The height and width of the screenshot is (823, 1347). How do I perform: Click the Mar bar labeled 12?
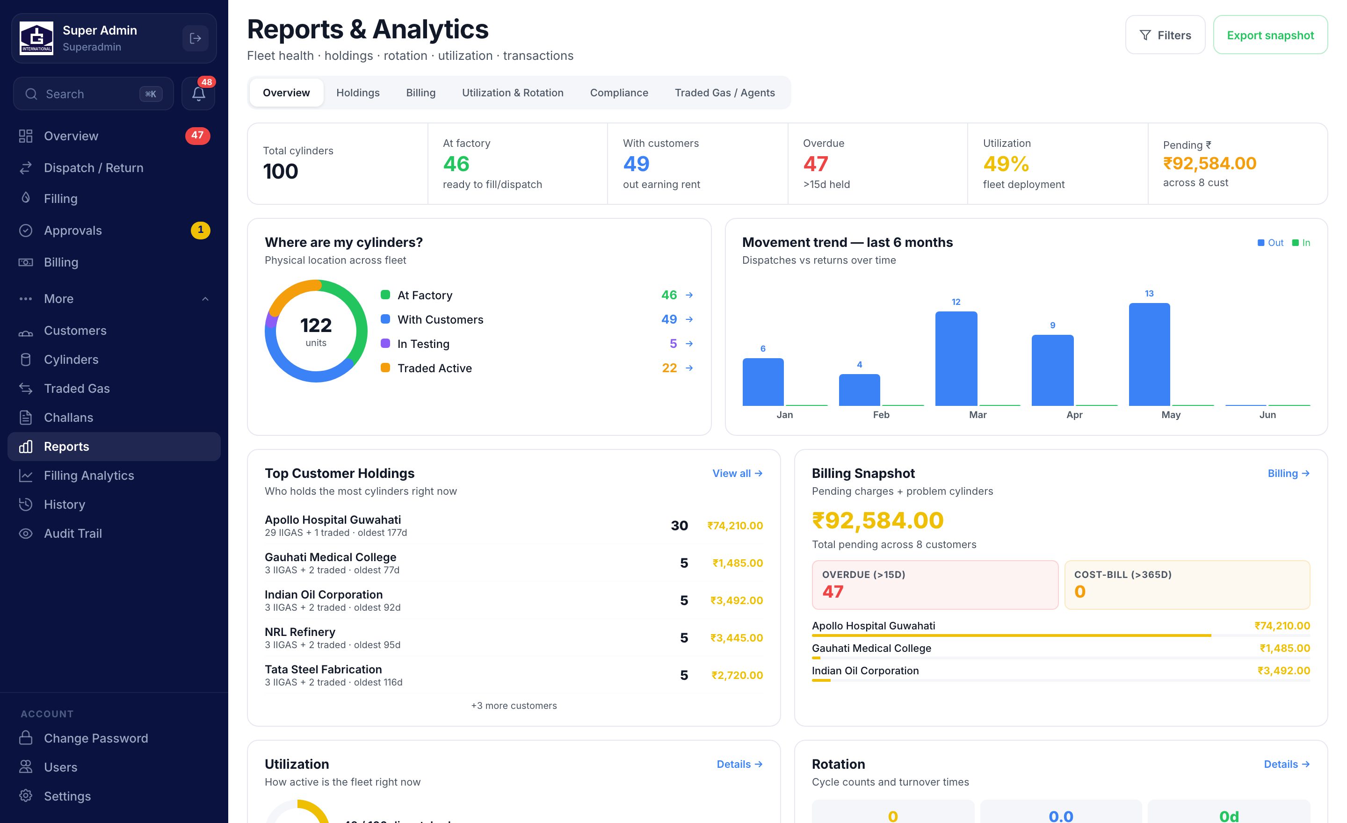click(x=956, y=359)
